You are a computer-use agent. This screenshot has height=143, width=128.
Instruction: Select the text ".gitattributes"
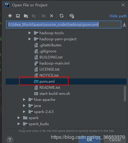50,45
